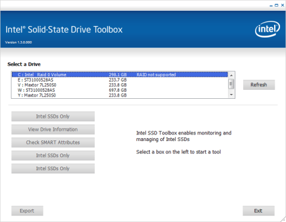Click RAID not supported status text
The width and height of the screenshot is (286, 222).
point(156,74)
